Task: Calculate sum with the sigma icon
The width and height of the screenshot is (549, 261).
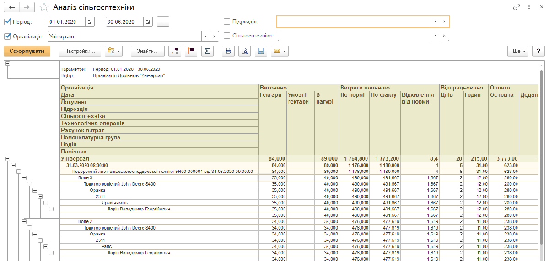Action: coord(207,51)
